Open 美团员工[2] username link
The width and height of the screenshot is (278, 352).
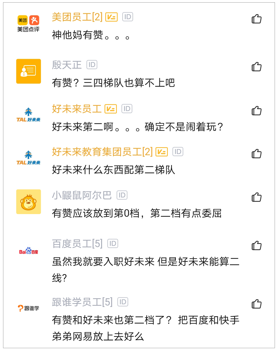pyautogui.click(x=77, y=17)
